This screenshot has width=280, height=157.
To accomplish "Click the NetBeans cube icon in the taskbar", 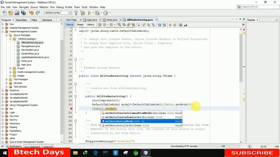I will (146, 153).
